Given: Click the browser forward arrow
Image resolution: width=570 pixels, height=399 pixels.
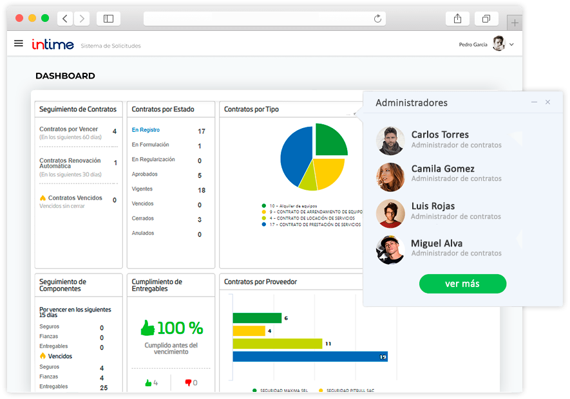Looking at the screenshot, I should [81, 19].
